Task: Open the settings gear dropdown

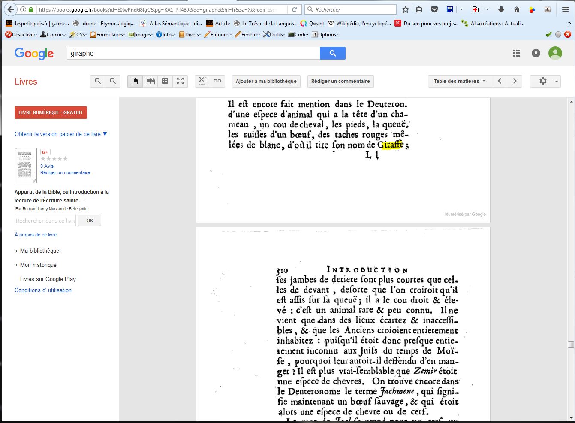Action: click(x=545, y=81)
